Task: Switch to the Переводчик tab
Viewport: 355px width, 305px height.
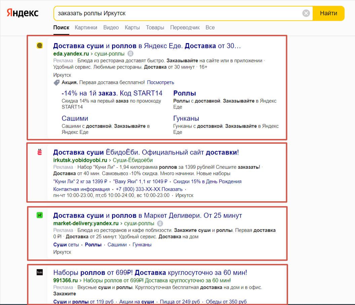Action: click(185, 28)
